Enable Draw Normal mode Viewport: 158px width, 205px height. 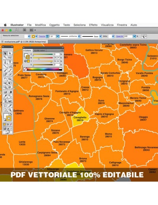(4, 128)
